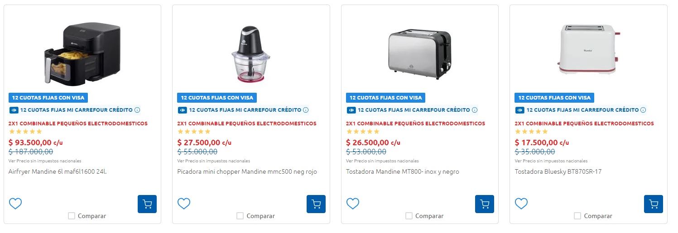Favorite the Airfryer Mandine heart icon
Viewport: 678px width, 233px height.
coord(15,204)
